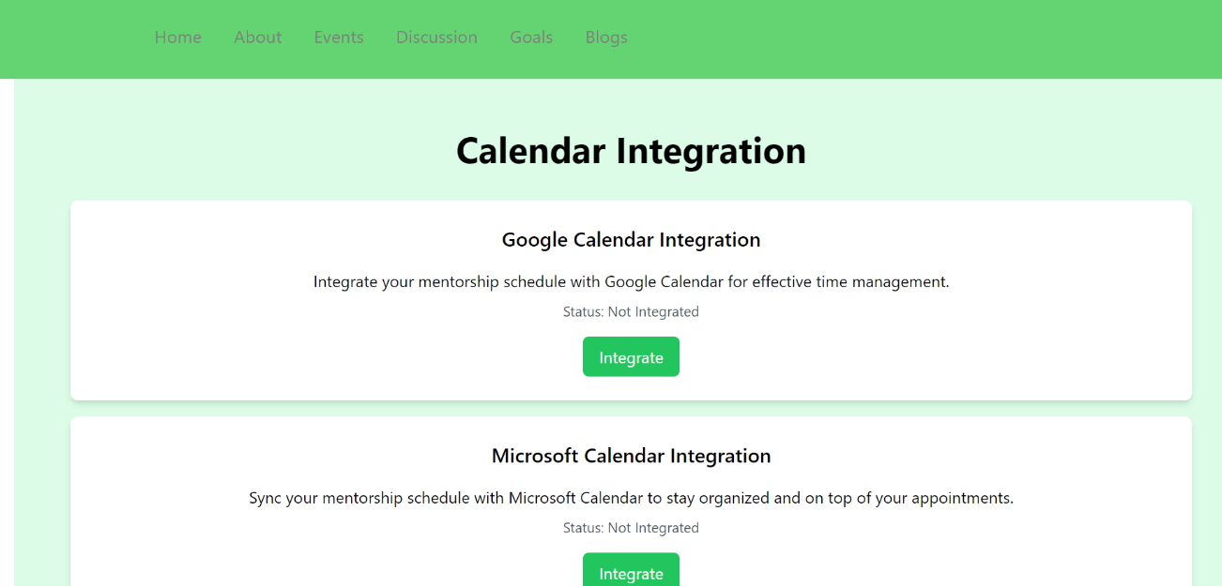
Task: Click the empty green header bar area
Action: 939,38
